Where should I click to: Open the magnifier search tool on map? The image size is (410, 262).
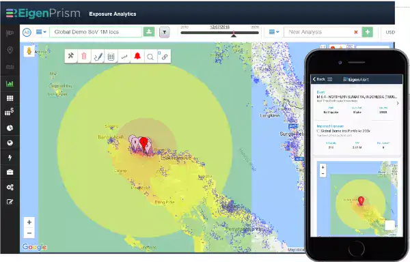(x=150, y=57)
